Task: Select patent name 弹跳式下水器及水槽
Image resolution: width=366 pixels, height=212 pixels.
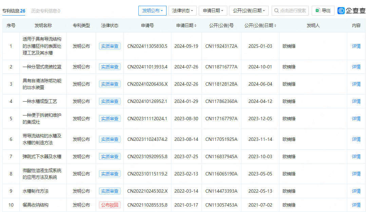Action: 42,156
